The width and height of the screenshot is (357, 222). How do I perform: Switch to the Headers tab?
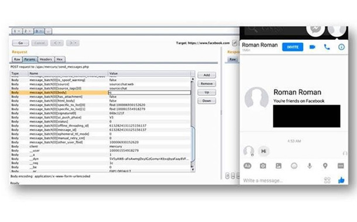coord(46,60)
